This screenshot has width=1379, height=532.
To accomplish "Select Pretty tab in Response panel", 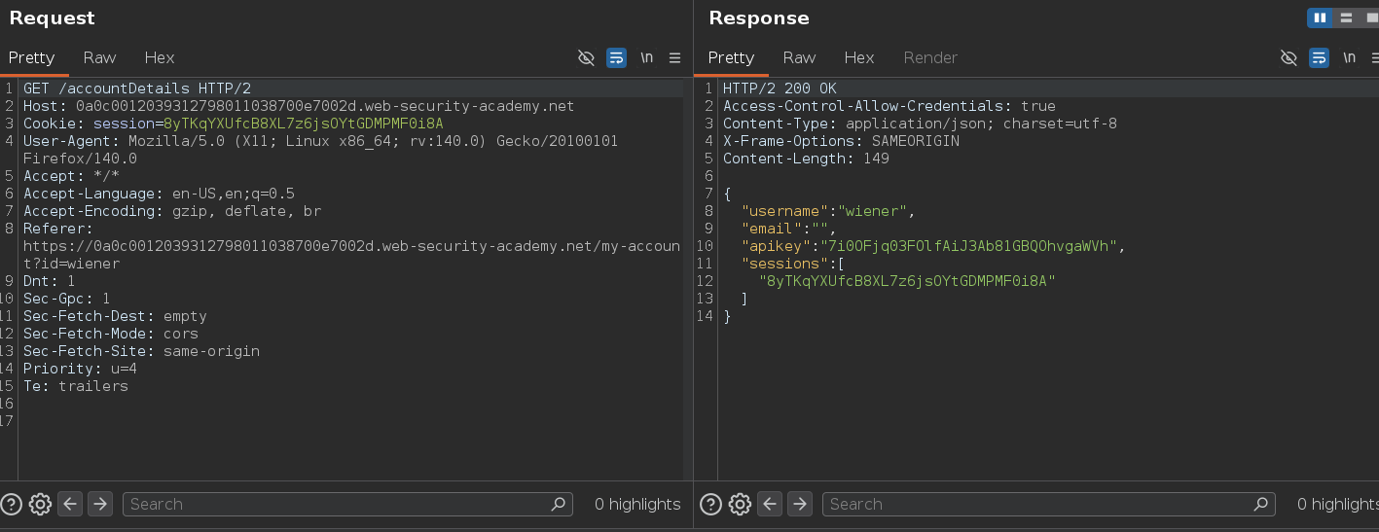I will point(731,57).
